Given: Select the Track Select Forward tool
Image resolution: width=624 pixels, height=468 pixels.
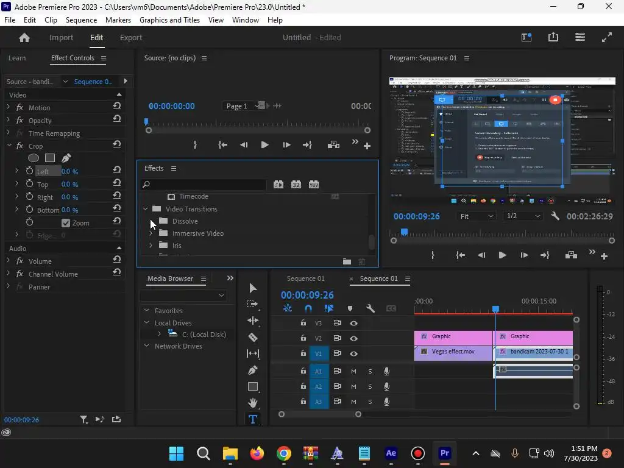Looking at the screenshot, I should 253,304.
